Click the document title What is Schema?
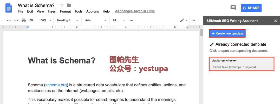This screenshot has height=104, width=280. pyautogui.click(x=36, y=5)
